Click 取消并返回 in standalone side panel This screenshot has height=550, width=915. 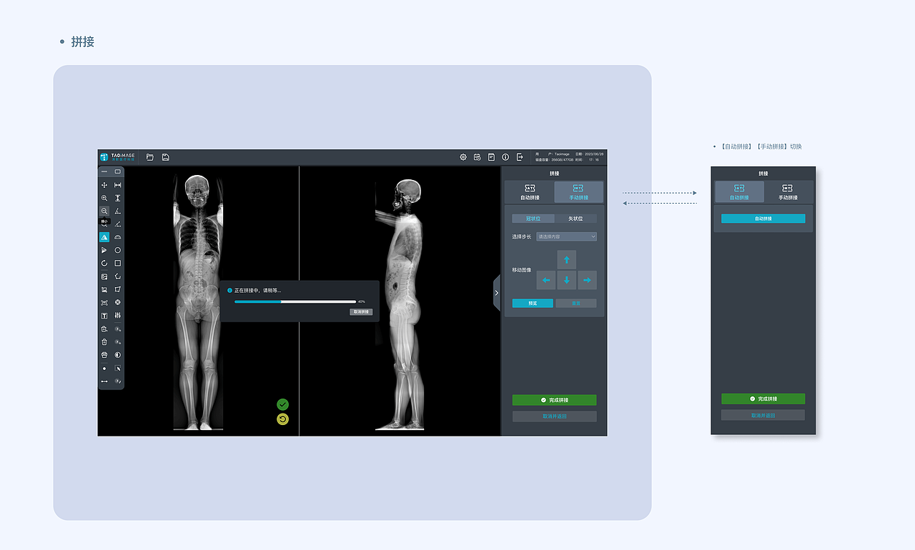click(763, 415)
